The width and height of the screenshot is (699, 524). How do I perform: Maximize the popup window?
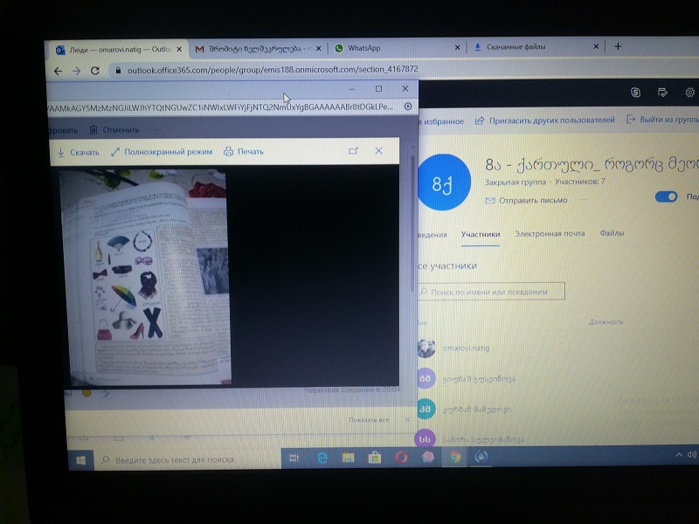point(378,89)
